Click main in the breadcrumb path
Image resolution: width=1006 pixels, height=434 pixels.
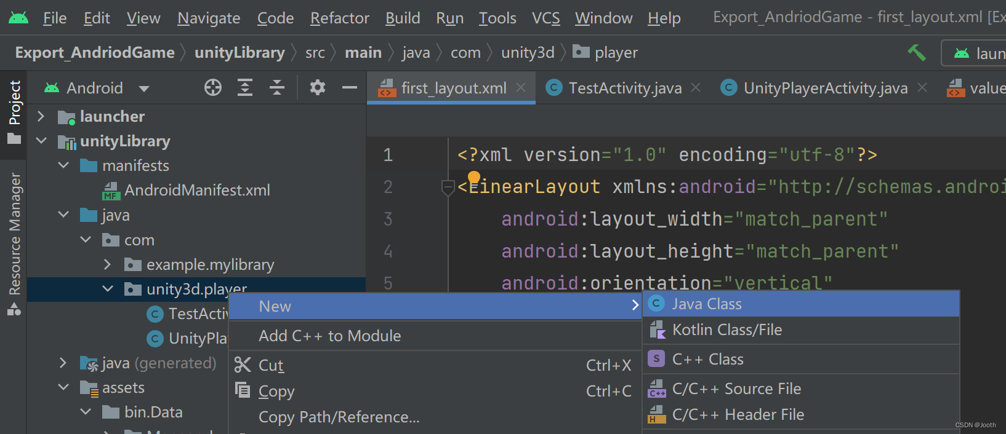[363, 53]
